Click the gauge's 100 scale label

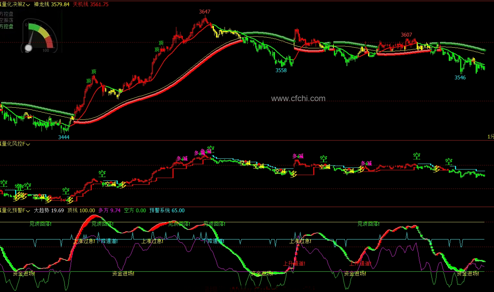coord(46,51)
